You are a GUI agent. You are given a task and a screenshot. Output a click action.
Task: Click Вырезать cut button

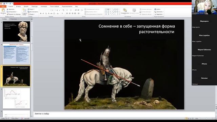11,9
